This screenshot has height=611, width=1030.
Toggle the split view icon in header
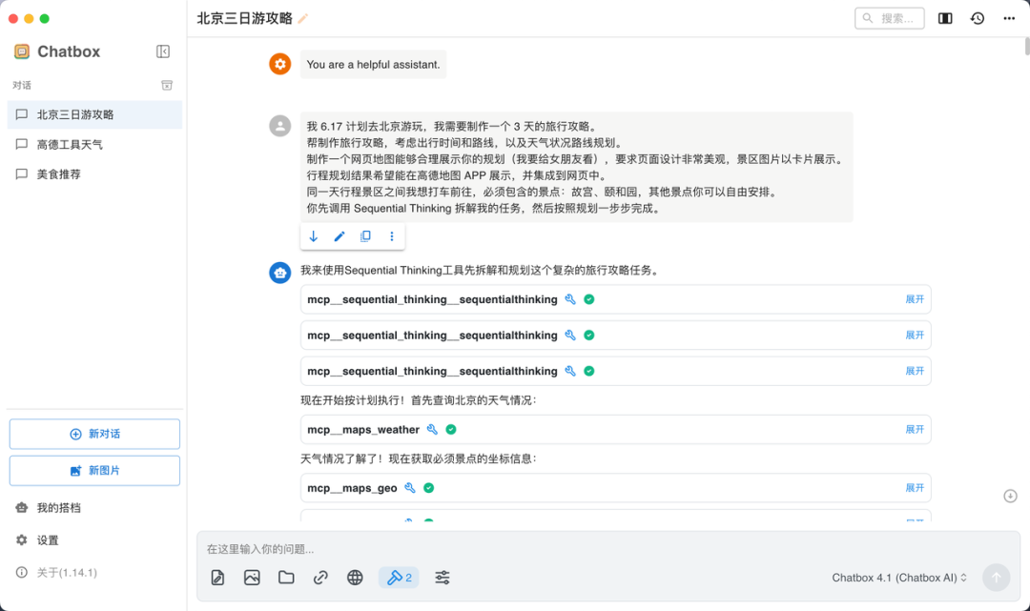(944, 17)
